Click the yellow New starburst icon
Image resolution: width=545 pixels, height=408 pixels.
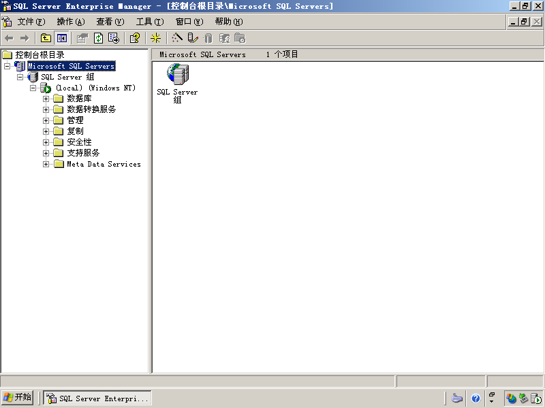[155, 38]
